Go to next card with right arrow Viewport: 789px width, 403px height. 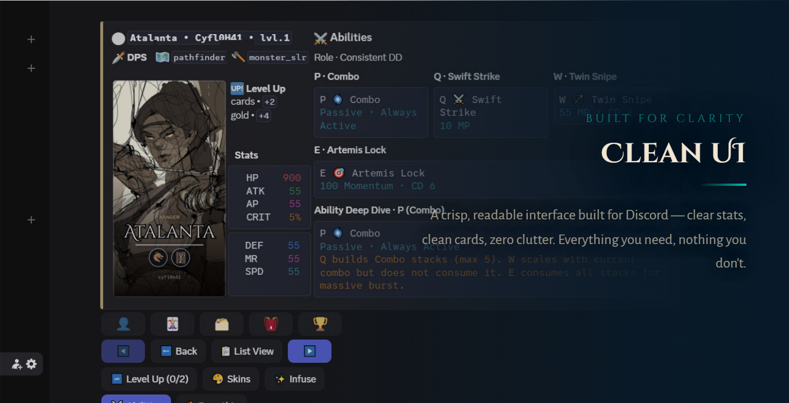click(x=310, y=351)
